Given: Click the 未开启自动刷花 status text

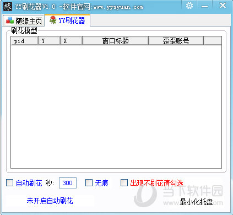Looking at the screenshot, I should [x=50, y=201].
